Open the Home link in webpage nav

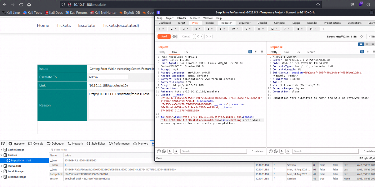click(43, 25)
